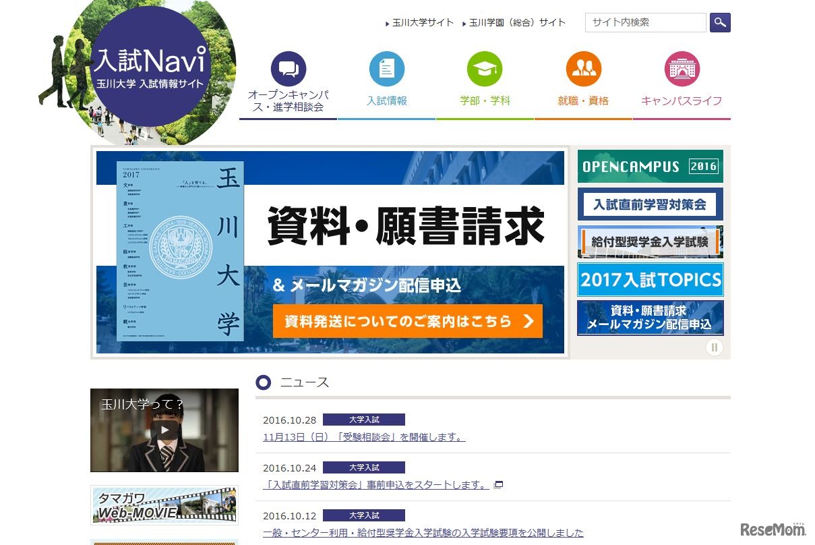Screen dimensions: 815x545
Task: Type in the サイト内検索 search field
Action: [x=645, y=22]
